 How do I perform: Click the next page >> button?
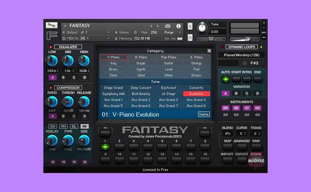pyautogui.click(x=205, y=133)
